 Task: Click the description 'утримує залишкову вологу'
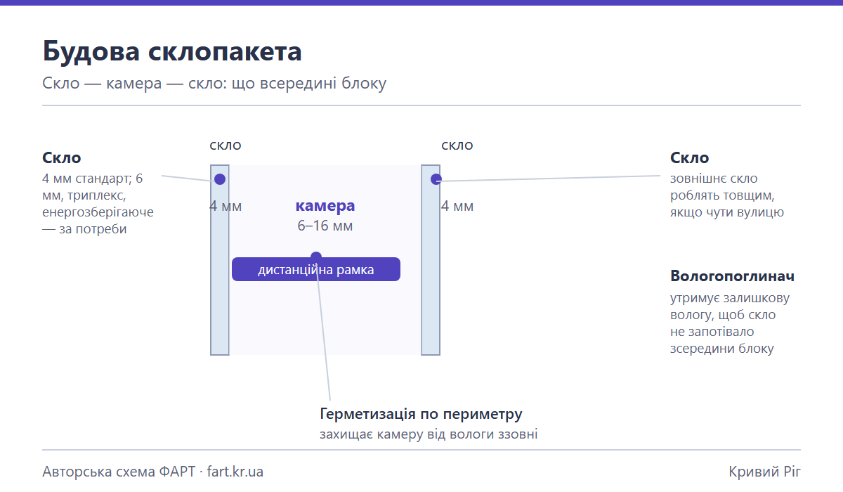click(x=730, y=323)
